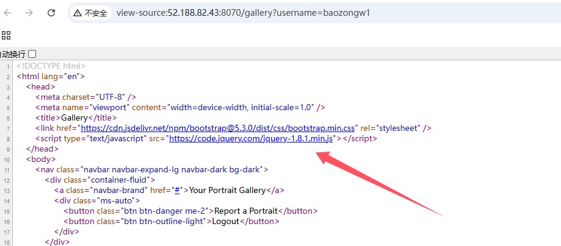Click the <!DOCTYPE html> declaration line
Screen dimensions: 561x246
click(51, 66)
